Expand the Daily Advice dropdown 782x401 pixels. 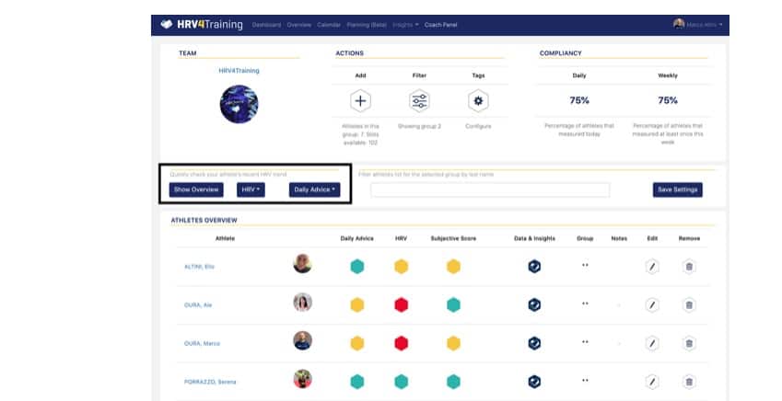click(314, 189)
